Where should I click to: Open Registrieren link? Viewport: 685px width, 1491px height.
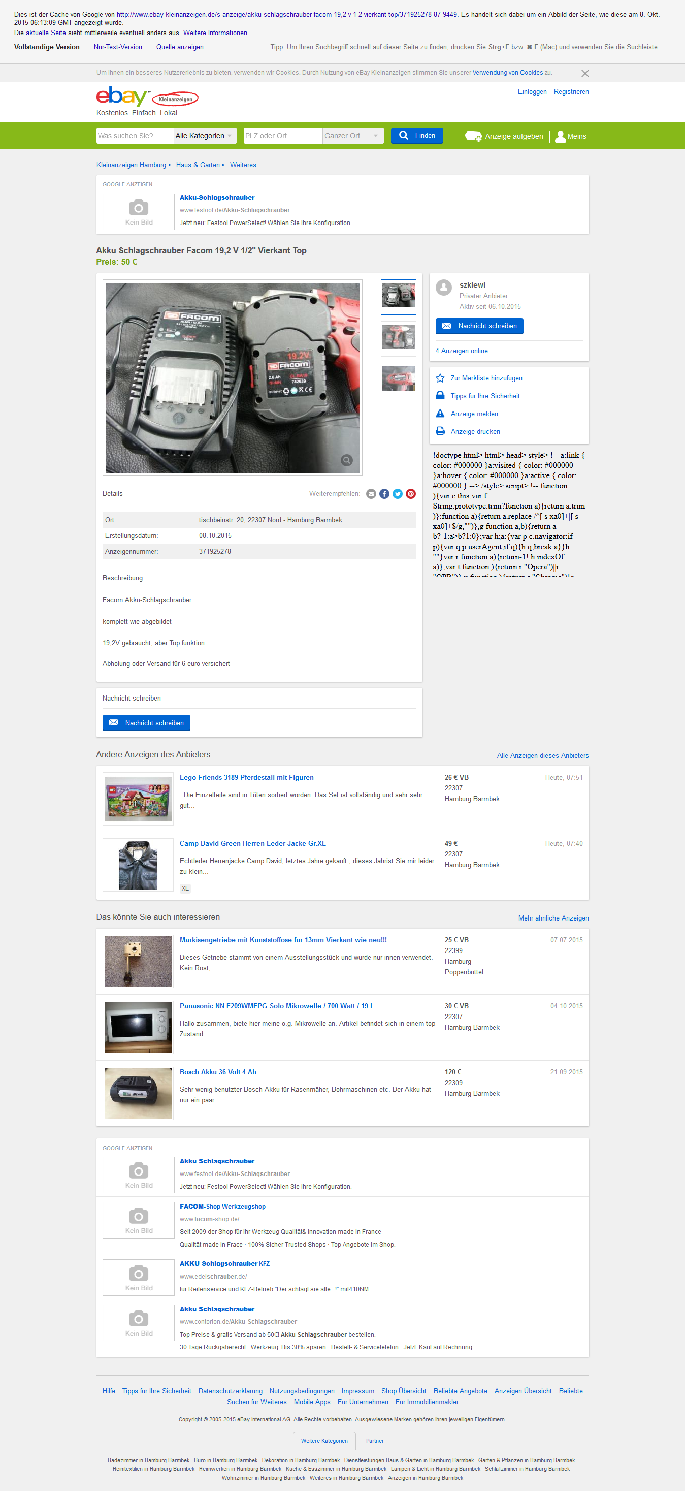click(571, 91)
